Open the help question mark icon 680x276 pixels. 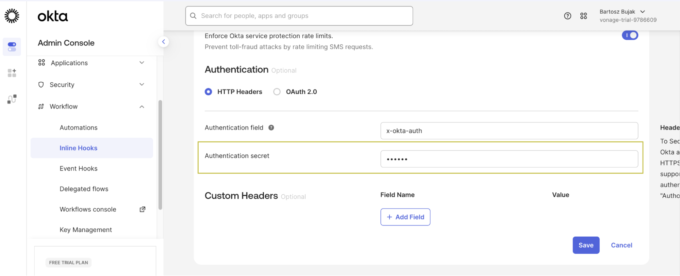coord(567,16)
